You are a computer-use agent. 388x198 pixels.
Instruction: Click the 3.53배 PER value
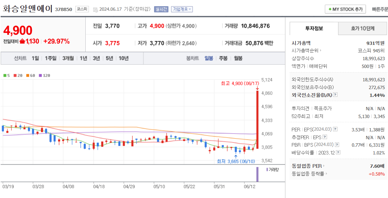[x=358, y=129]
